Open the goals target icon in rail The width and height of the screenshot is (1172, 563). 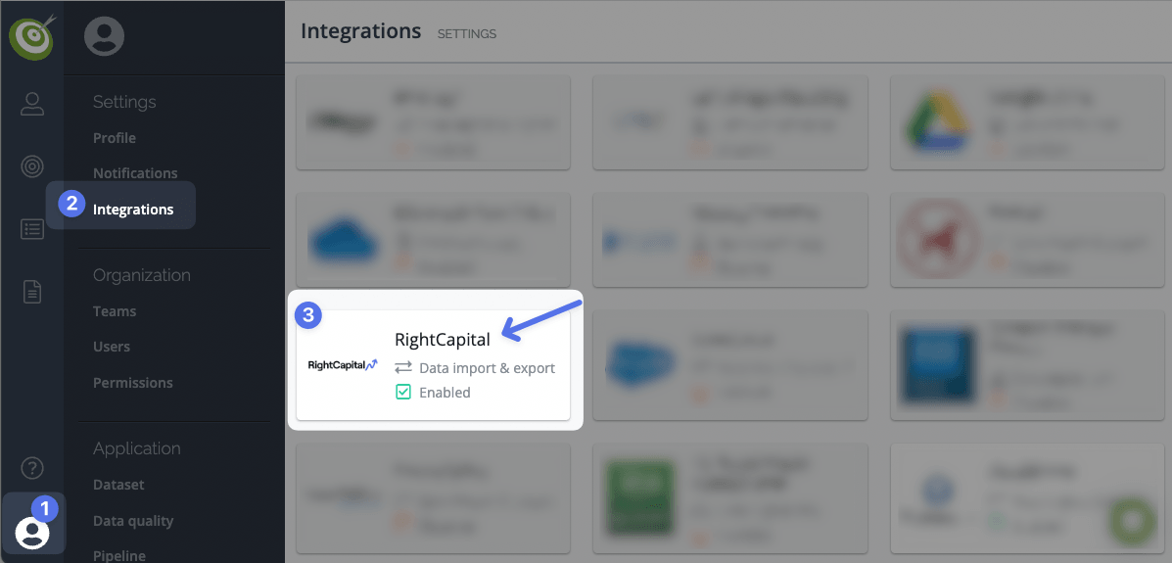pos(32,166)
